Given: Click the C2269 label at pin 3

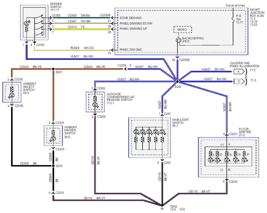Looking at the screenshot, I should 101,88.
